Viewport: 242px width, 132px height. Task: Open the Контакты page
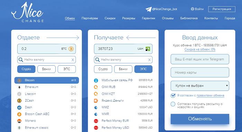[211, 18]
